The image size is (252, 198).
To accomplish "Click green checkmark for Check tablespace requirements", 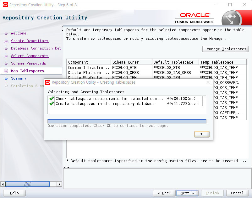I will click(51, 98).
